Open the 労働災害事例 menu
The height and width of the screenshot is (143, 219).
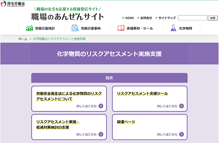[91, 28]
